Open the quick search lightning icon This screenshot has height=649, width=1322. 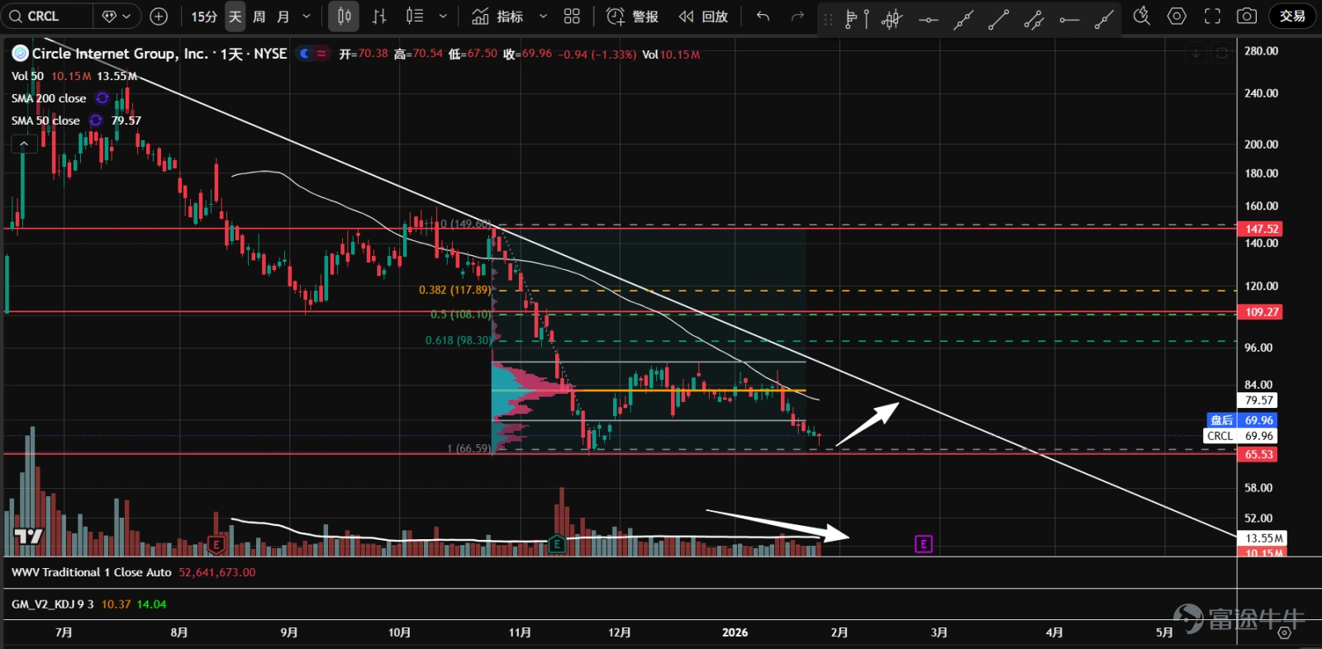click(1142, 16)
